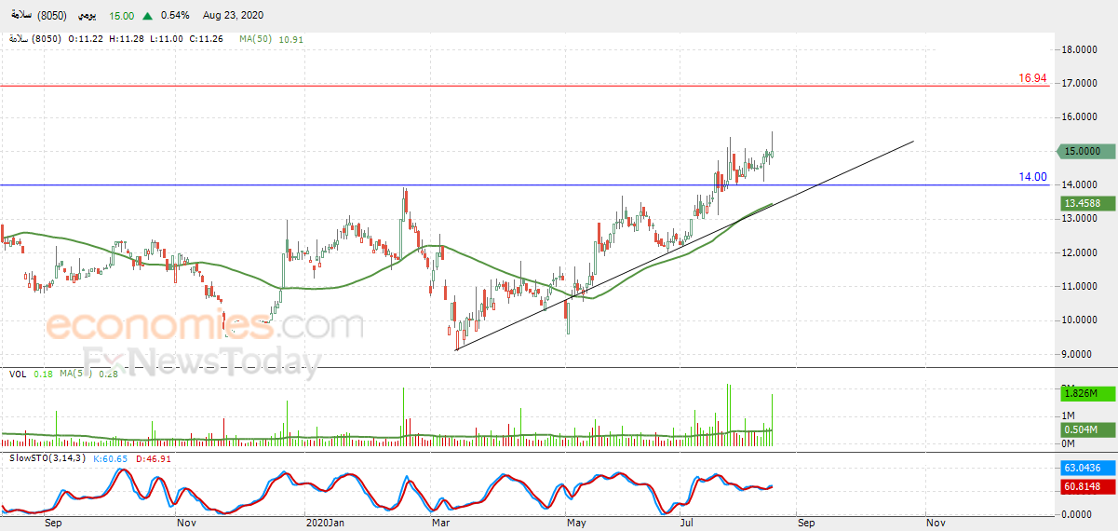The height and width of the screenshot is (531, 1118).
Task: Click the close value C:11.26
Action: tap(207, 39)
